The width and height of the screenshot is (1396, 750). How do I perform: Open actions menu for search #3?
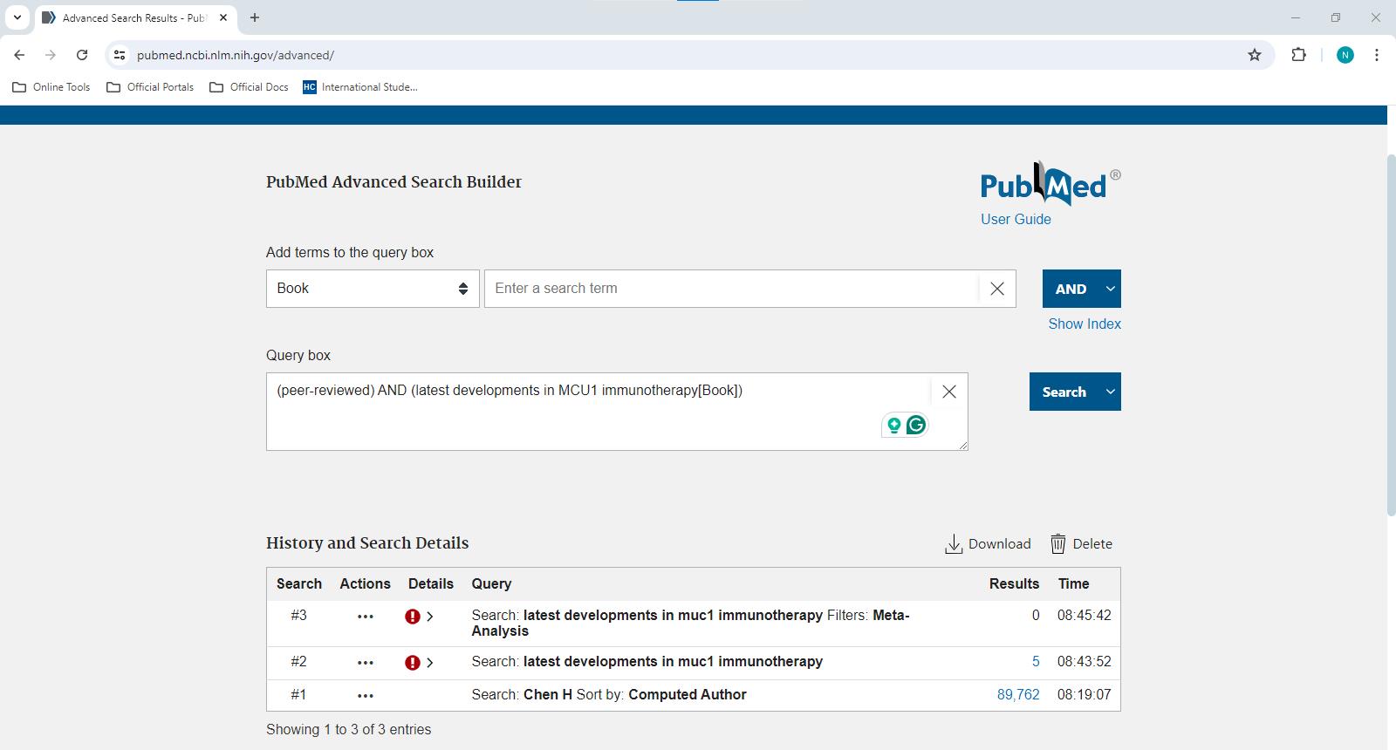[x=366, y=617]
